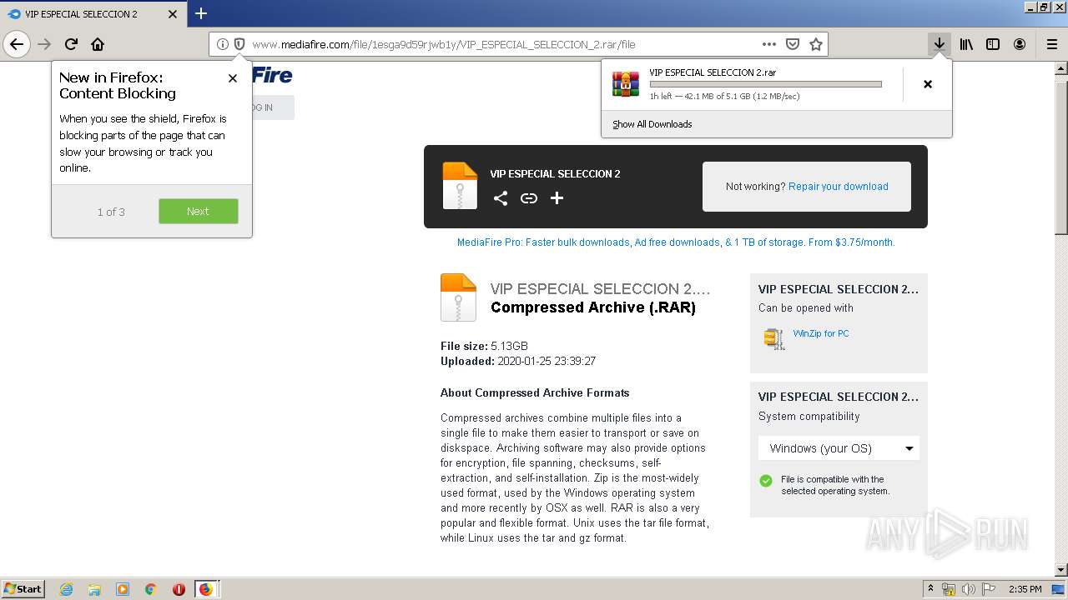
Task: Click upload date 2020-01-25 23:39:27
Action: (x=547, y=362)
